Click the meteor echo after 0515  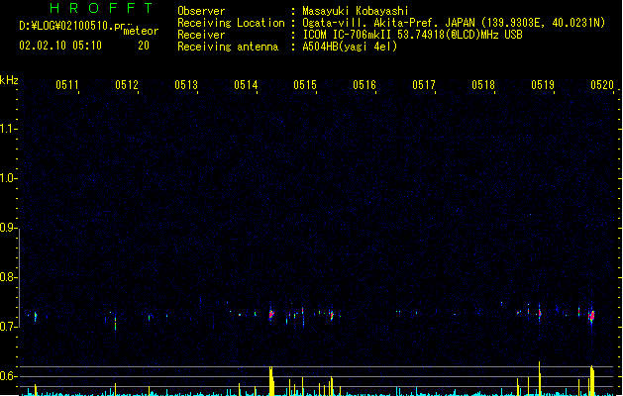coord(332,316)
